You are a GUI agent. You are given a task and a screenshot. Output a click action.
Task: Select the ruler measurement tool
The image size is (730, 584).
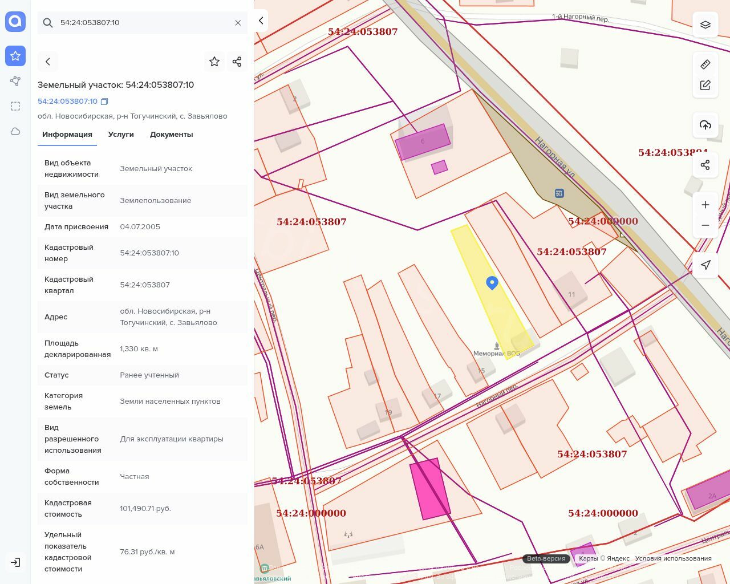tap(705, 64)
